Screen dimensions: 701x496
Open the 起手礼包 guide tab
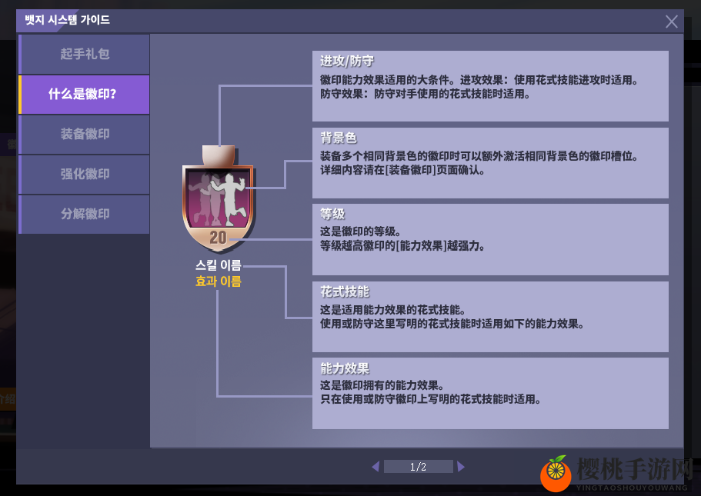pos(84,54)
